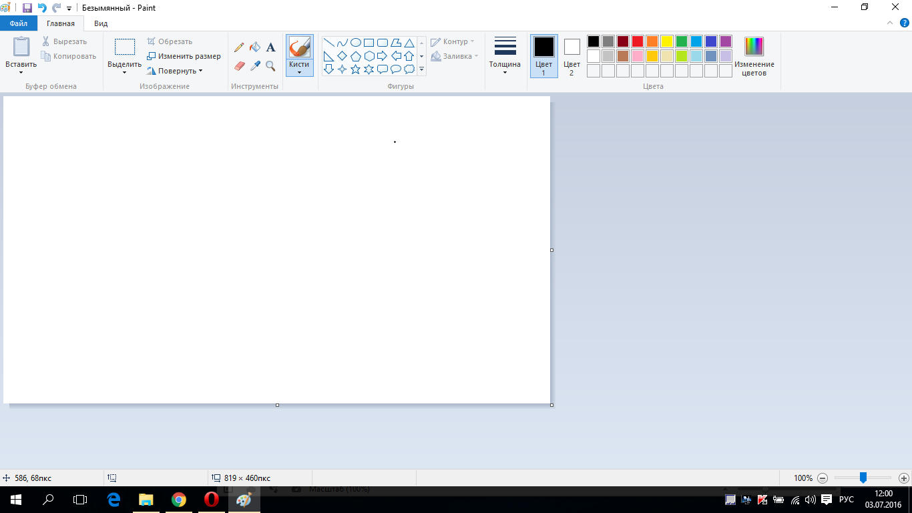This screenshot has height=513, width=912.
Task: Choose the left arrow shape
Action: [x=396, y=56]
